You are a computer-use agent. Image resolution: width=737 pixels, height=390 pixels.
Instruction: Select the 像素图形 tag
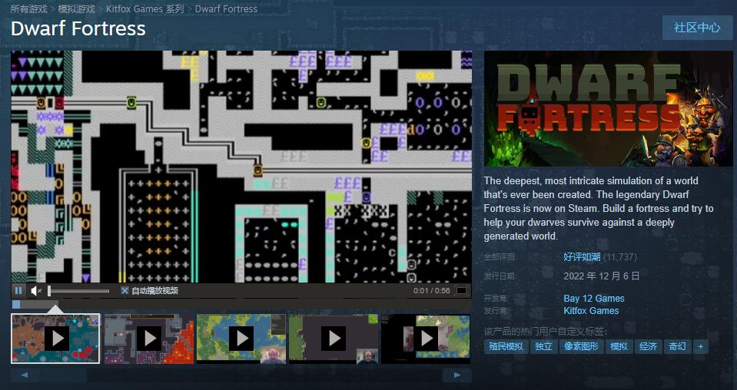click(x=582, y=346)
